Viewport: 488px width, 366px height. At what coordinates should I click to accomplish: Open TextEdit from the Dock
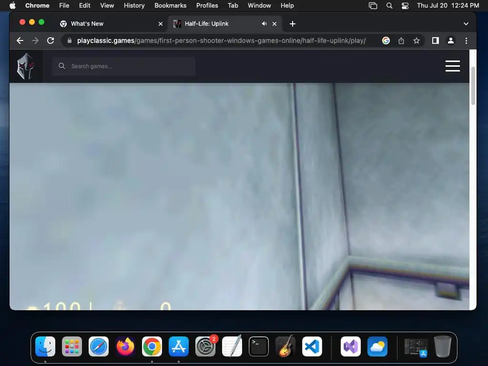point(232,346)
